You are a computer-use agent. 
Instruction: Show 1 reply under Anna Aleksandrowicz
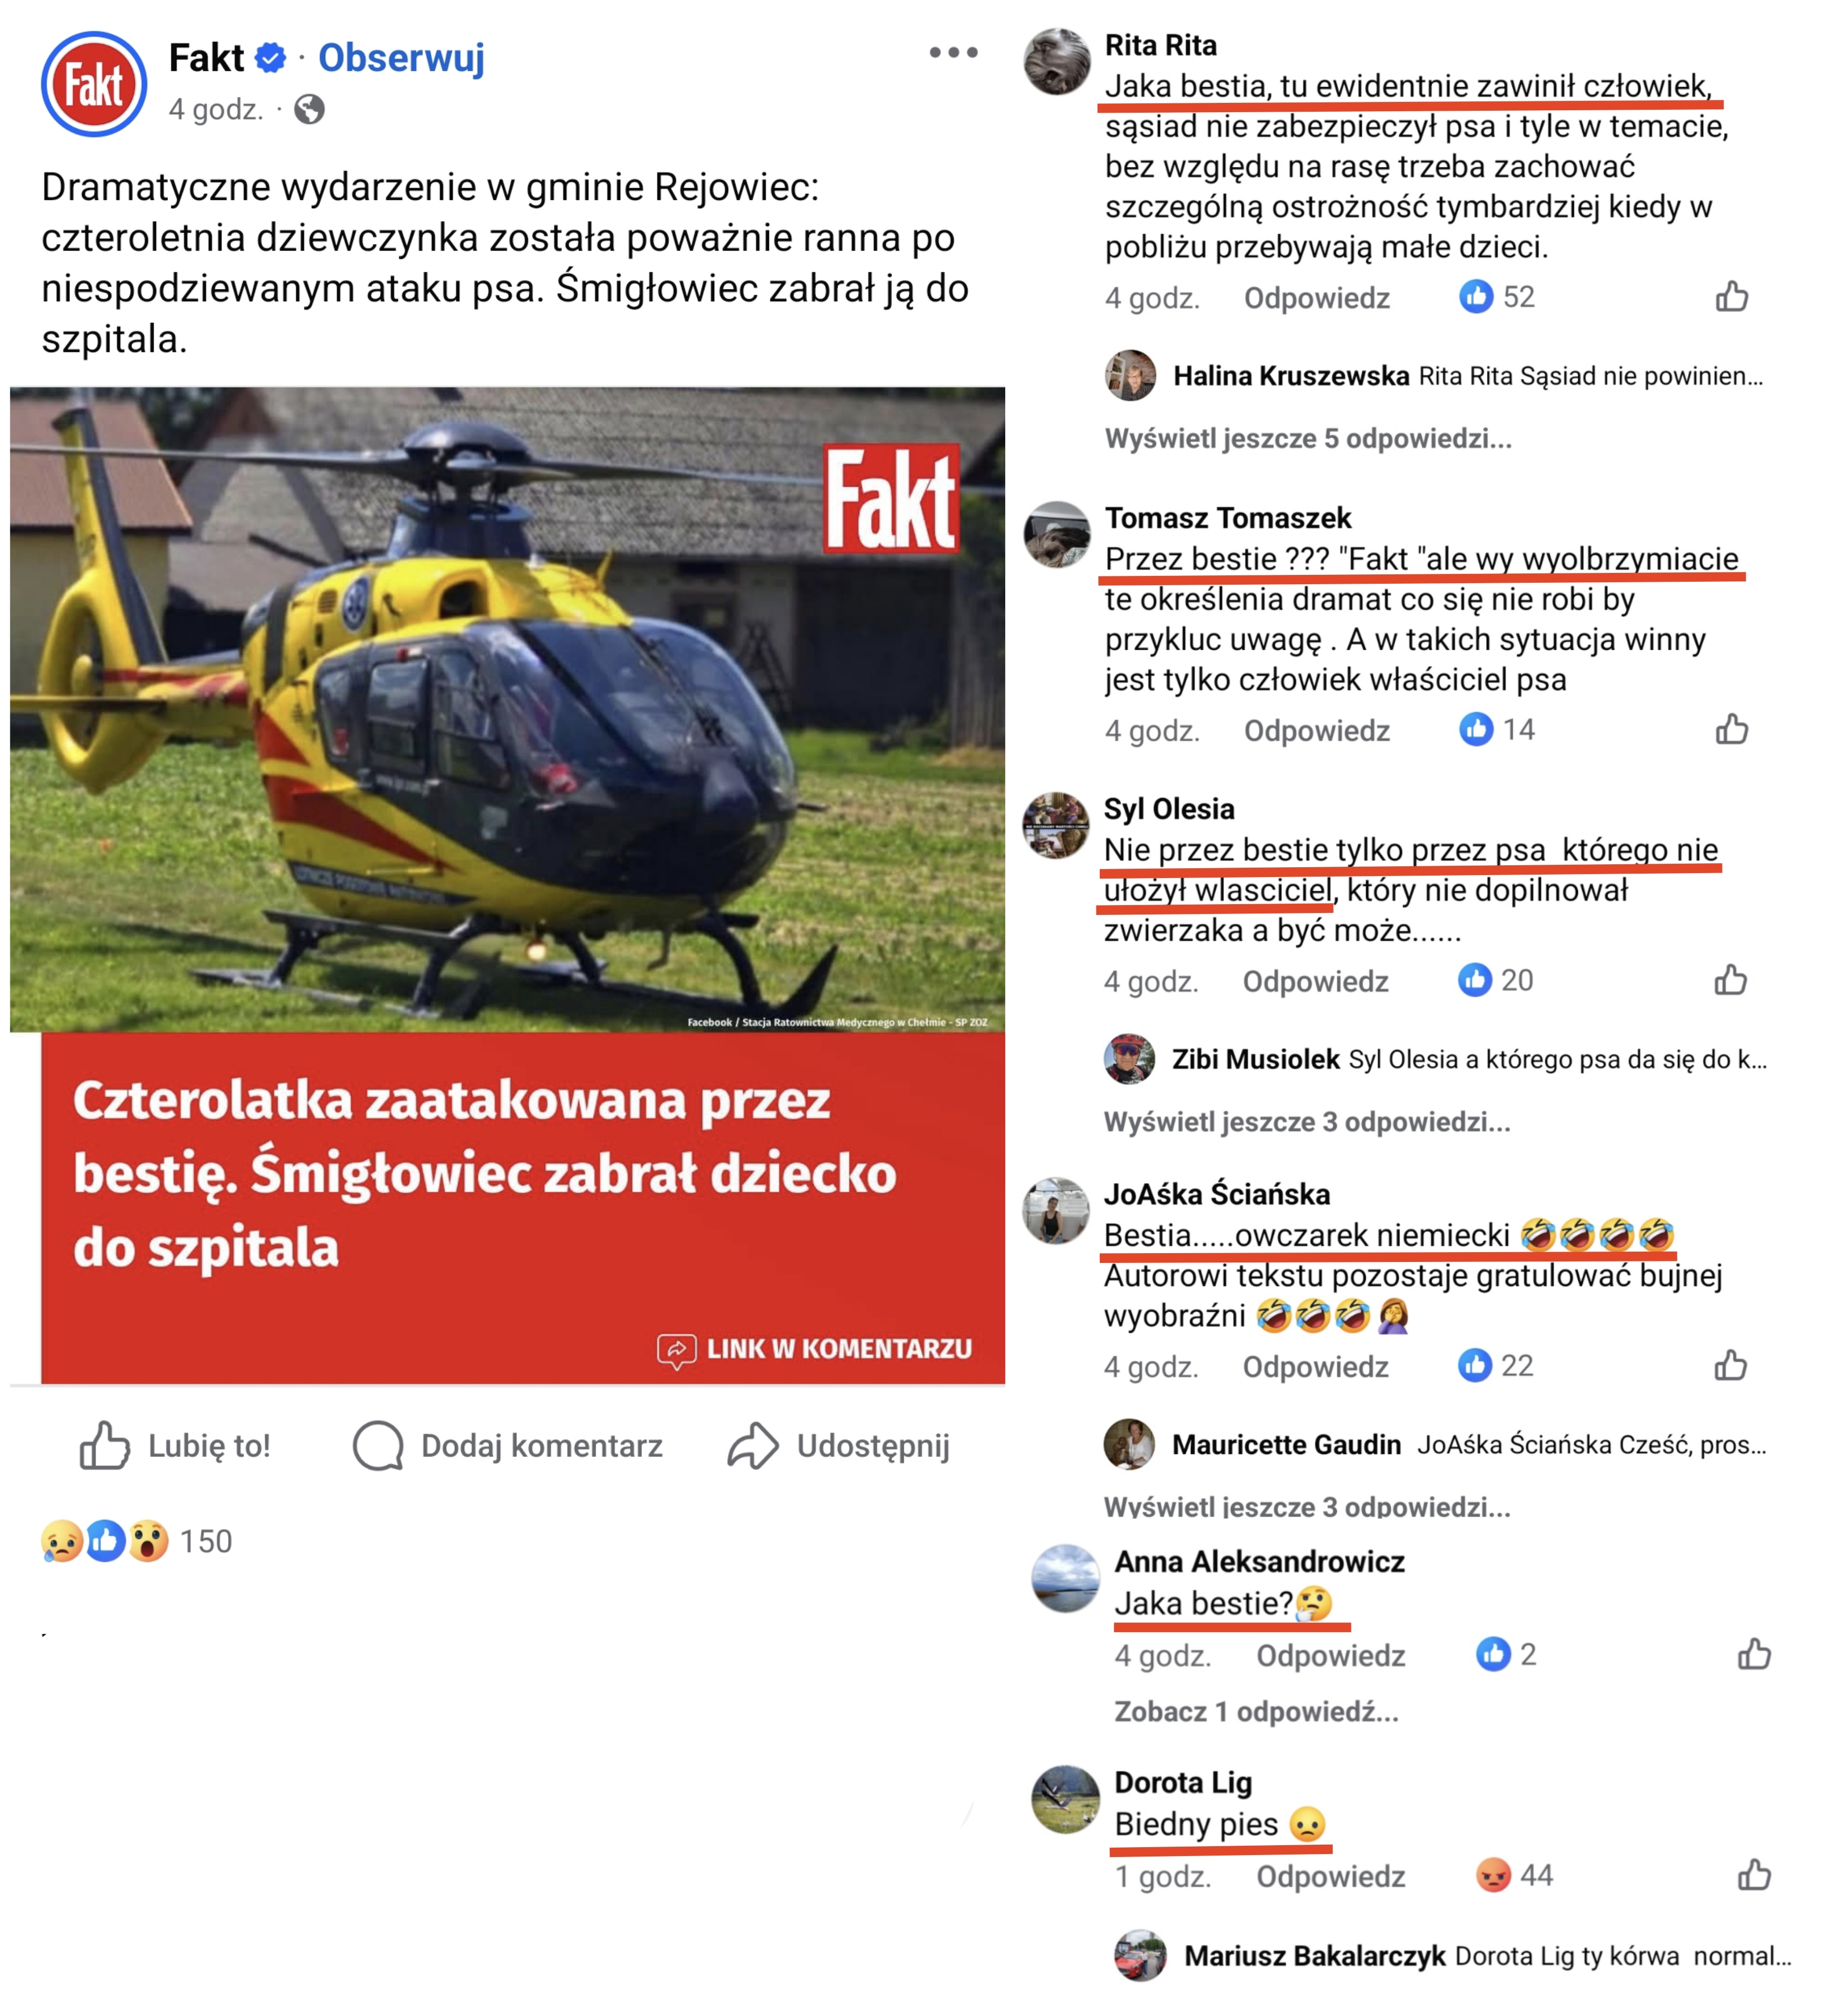click(1256, 1711)
